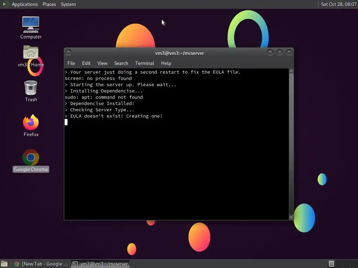The width and height of the screenshot is (358, 268).
Task: Close the terminal window
Action: click(x=289, y=53)
